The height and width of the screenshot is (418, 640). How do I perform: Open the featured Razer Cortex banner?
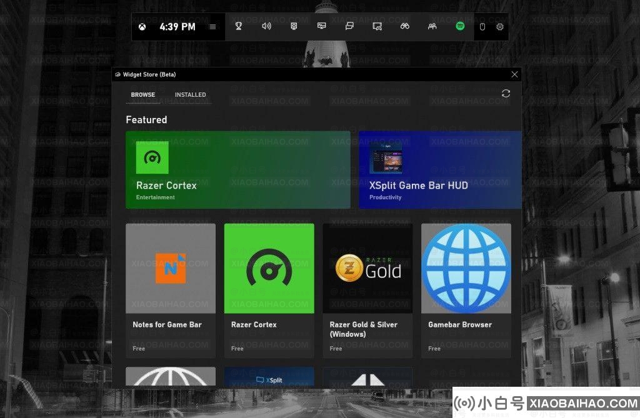pos(238,170)
